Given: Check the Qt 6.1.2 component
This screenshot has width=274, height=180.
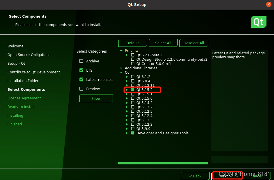Looking at the screenshot, I should (x=133, y=77).
